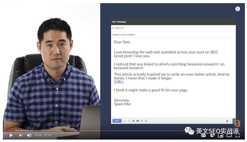This screenshot has height=142, width=247.
Task: Click the 'To: Sam Oh' recipient field
Action: [173, 28]
